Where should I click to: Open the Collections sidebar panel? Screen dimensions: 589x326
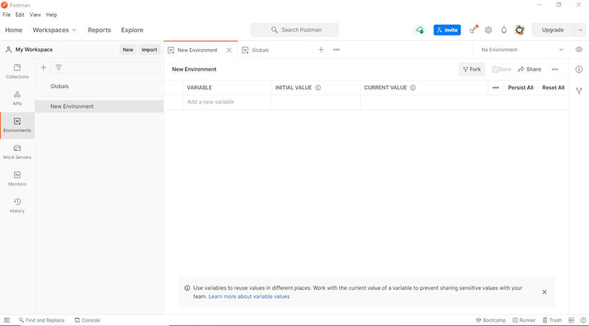click(x=17, y=71)
